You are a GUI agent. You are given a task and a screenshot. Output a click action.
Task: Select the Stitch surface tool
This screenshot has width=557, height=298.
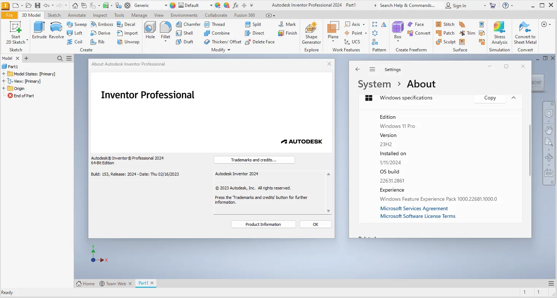click(x=445, y=24)
